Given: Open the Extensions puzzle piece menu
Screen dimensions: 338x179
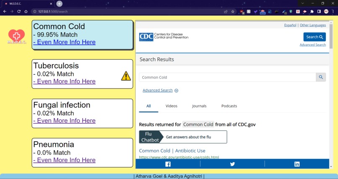Looking at the screenshot, I should click(x=312, y=12).
